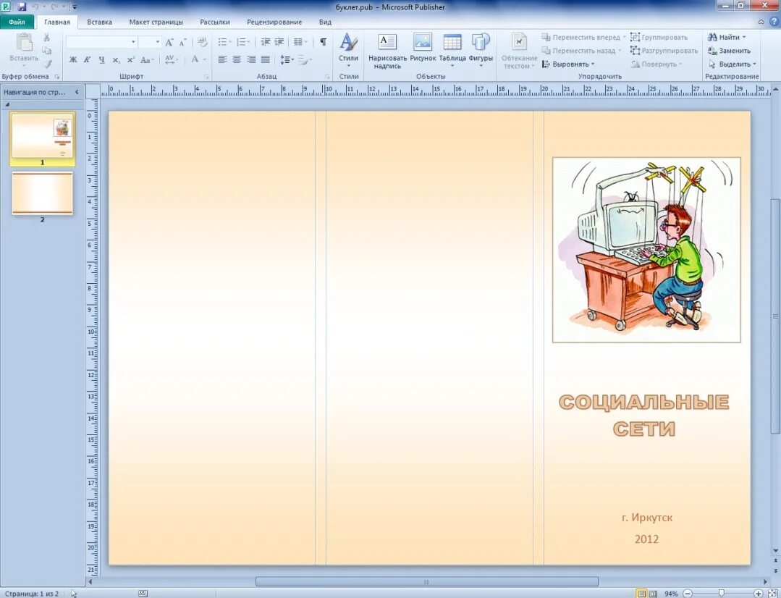781x598 pixels.
Task: Increase font size with the grow-font icon
Action: [x=169, y=43]
